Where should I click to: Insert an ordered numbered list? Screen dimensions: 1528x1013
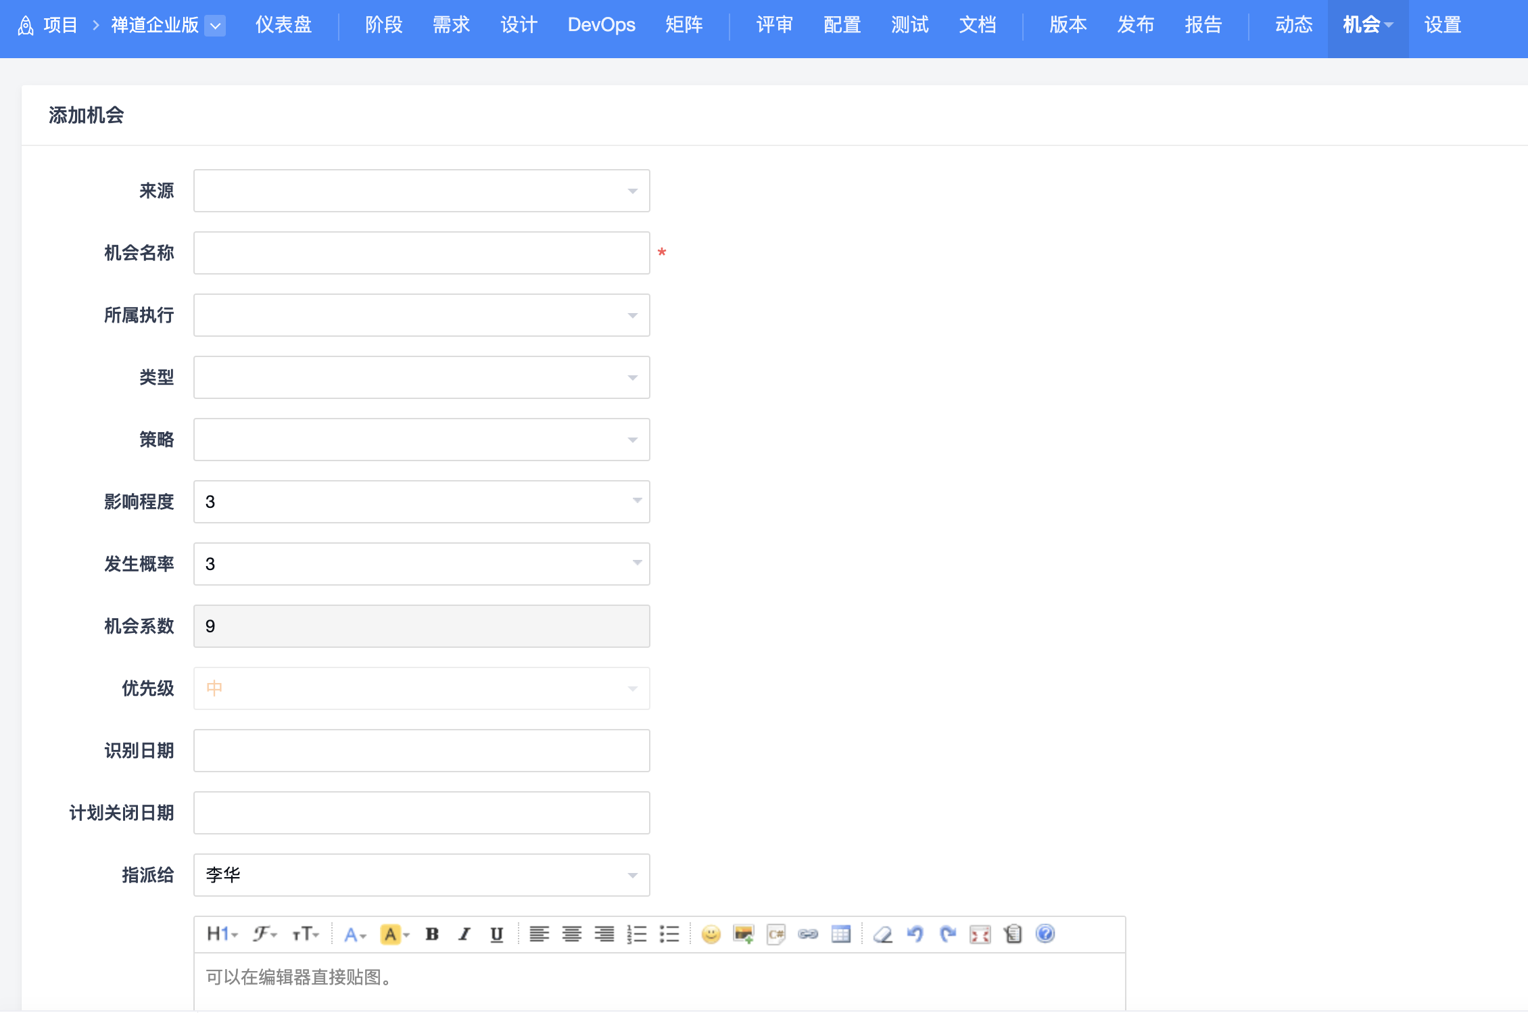(636, 935)
